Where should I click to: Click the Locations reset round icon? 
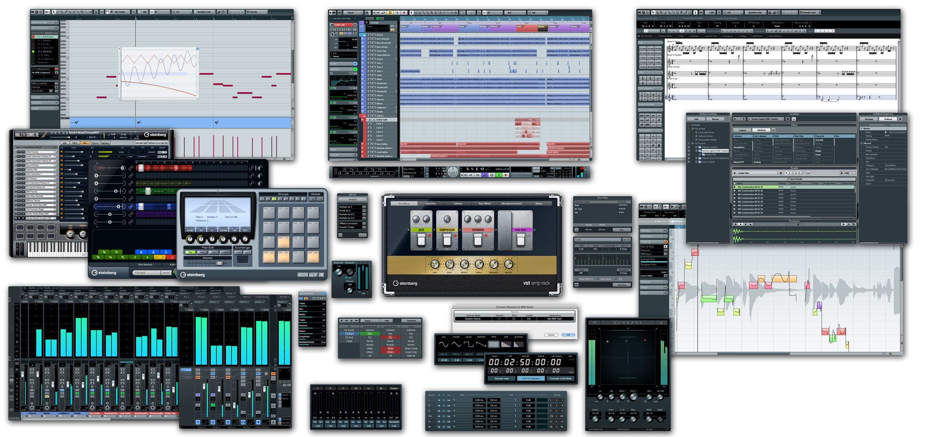point(788,119)
